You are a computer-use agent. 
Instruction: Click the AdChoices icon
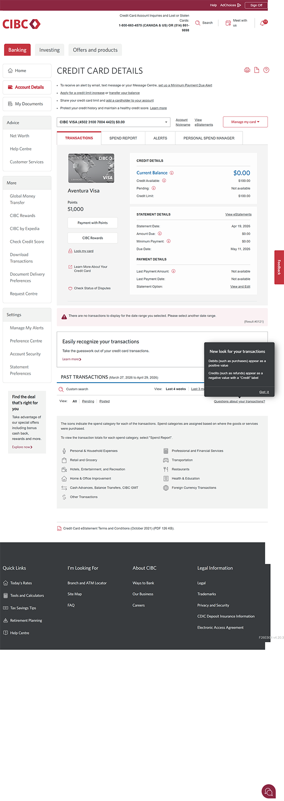[x=239, y=5]
